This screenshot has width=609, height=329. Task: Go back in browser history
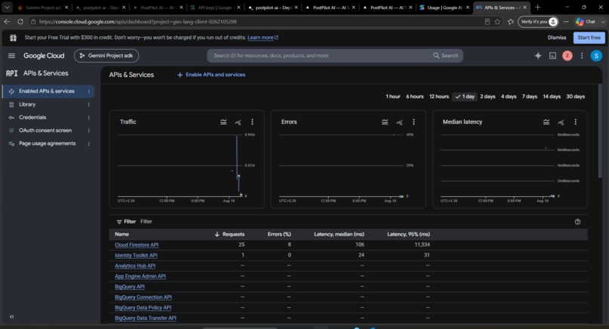coord(7,22)
